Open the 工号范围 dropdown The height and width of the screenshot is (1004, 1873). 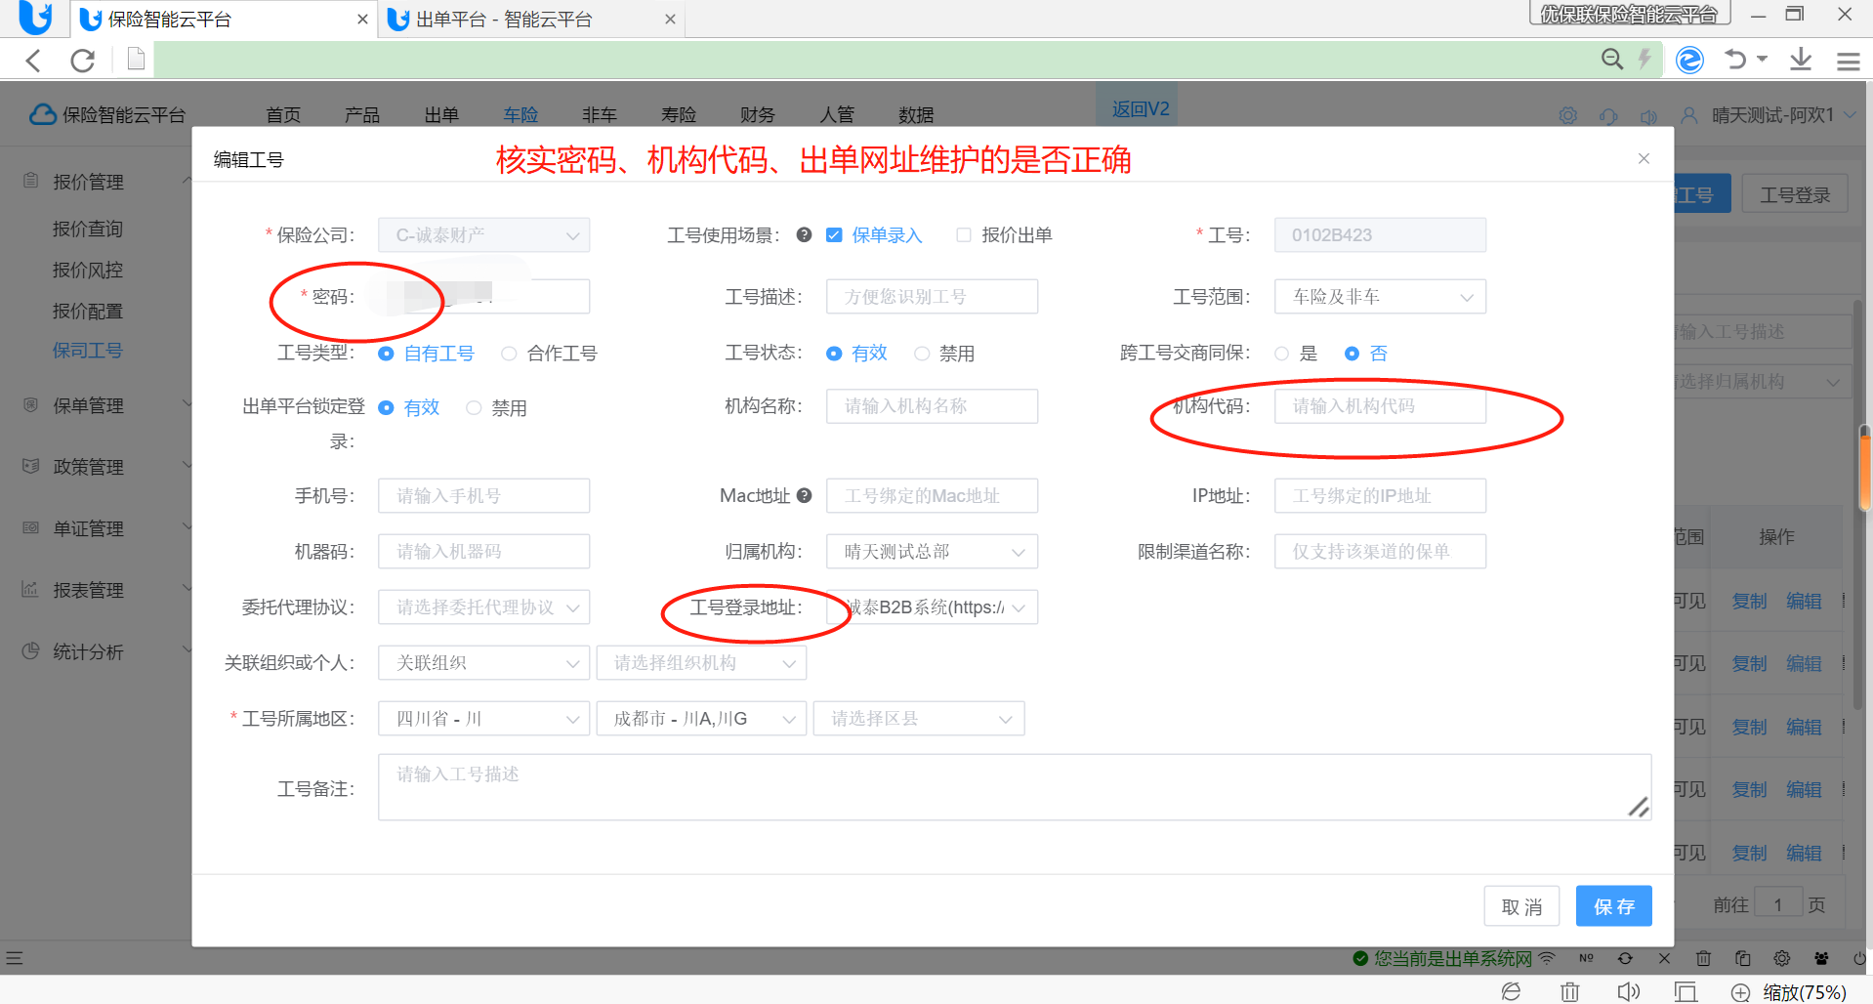1380,296
